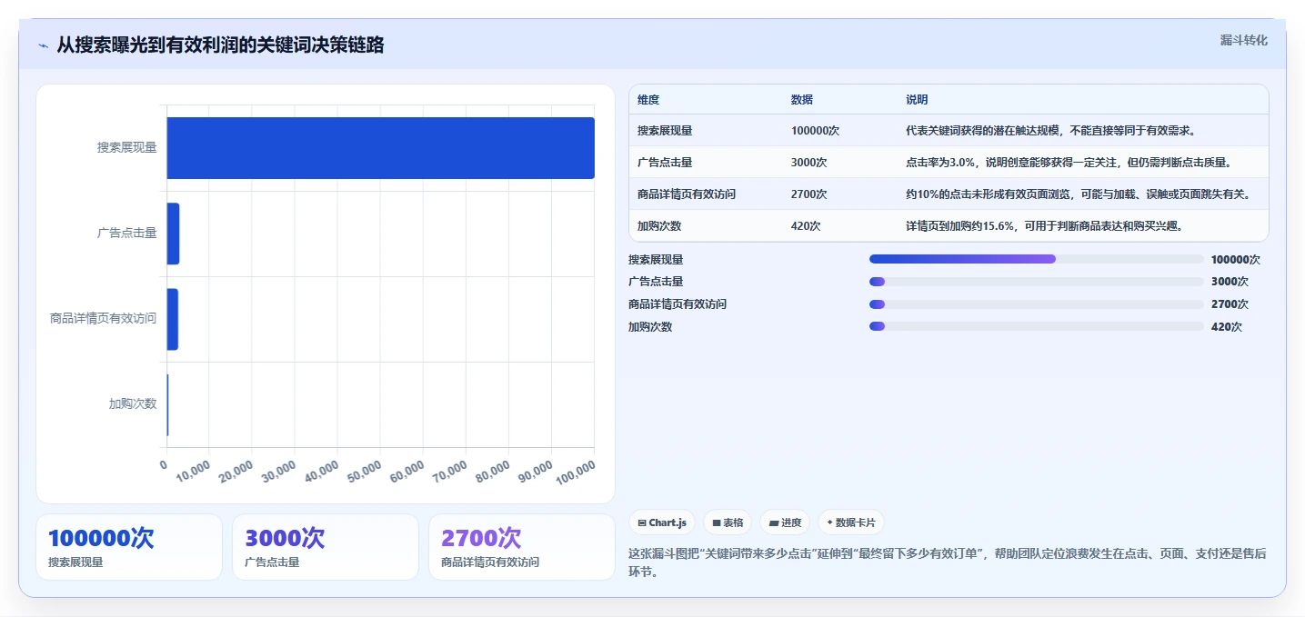Click the 搜索展现量 progress bar
The image size is (1305, 617).
coord(1037,259)
